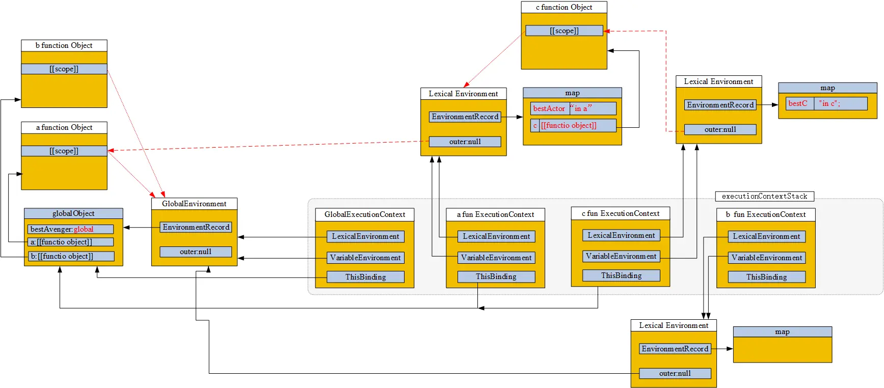The image size is (884, 388).
Task: Select LexicalEnvironment in c fun ExecutionContext
Action: pos(621,235)
